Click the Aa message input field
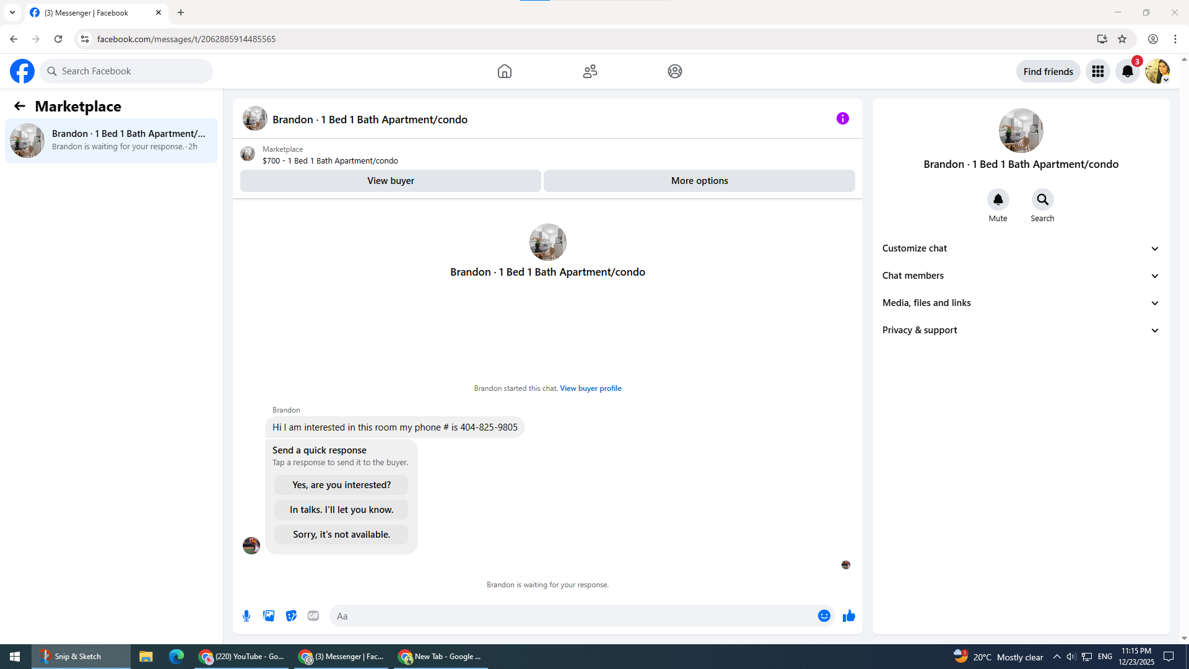1189x669 pixels. (570, 616)
